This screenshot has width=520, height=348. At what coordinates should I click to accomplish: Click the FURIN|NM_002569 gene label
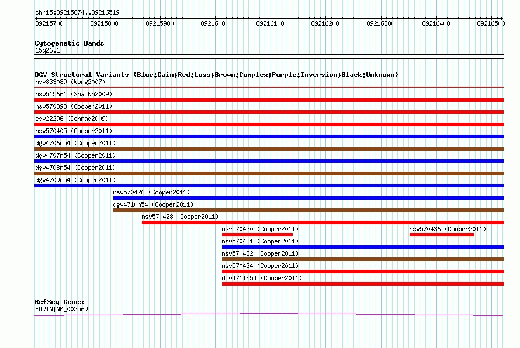(x=61, y=309)
